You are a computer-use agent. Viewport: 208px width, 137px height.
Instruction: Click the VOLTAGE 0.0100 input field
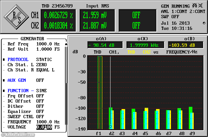44,127
